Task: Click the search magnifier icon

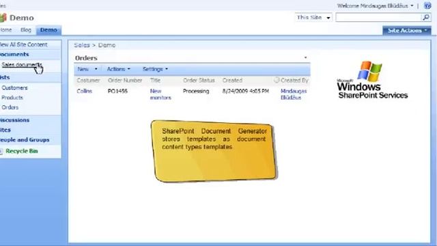Action: [x=426, y=18]
